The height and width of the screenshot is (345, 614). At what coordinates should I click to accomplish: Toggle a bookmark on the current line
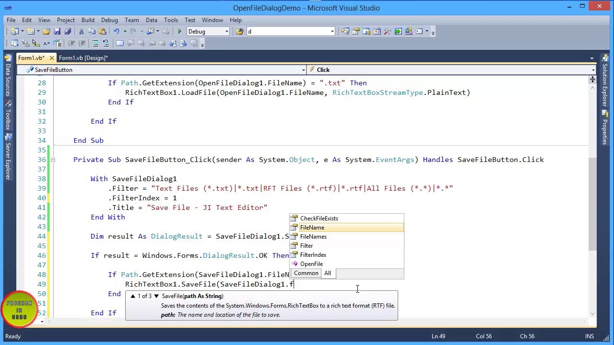pos(120,44)
